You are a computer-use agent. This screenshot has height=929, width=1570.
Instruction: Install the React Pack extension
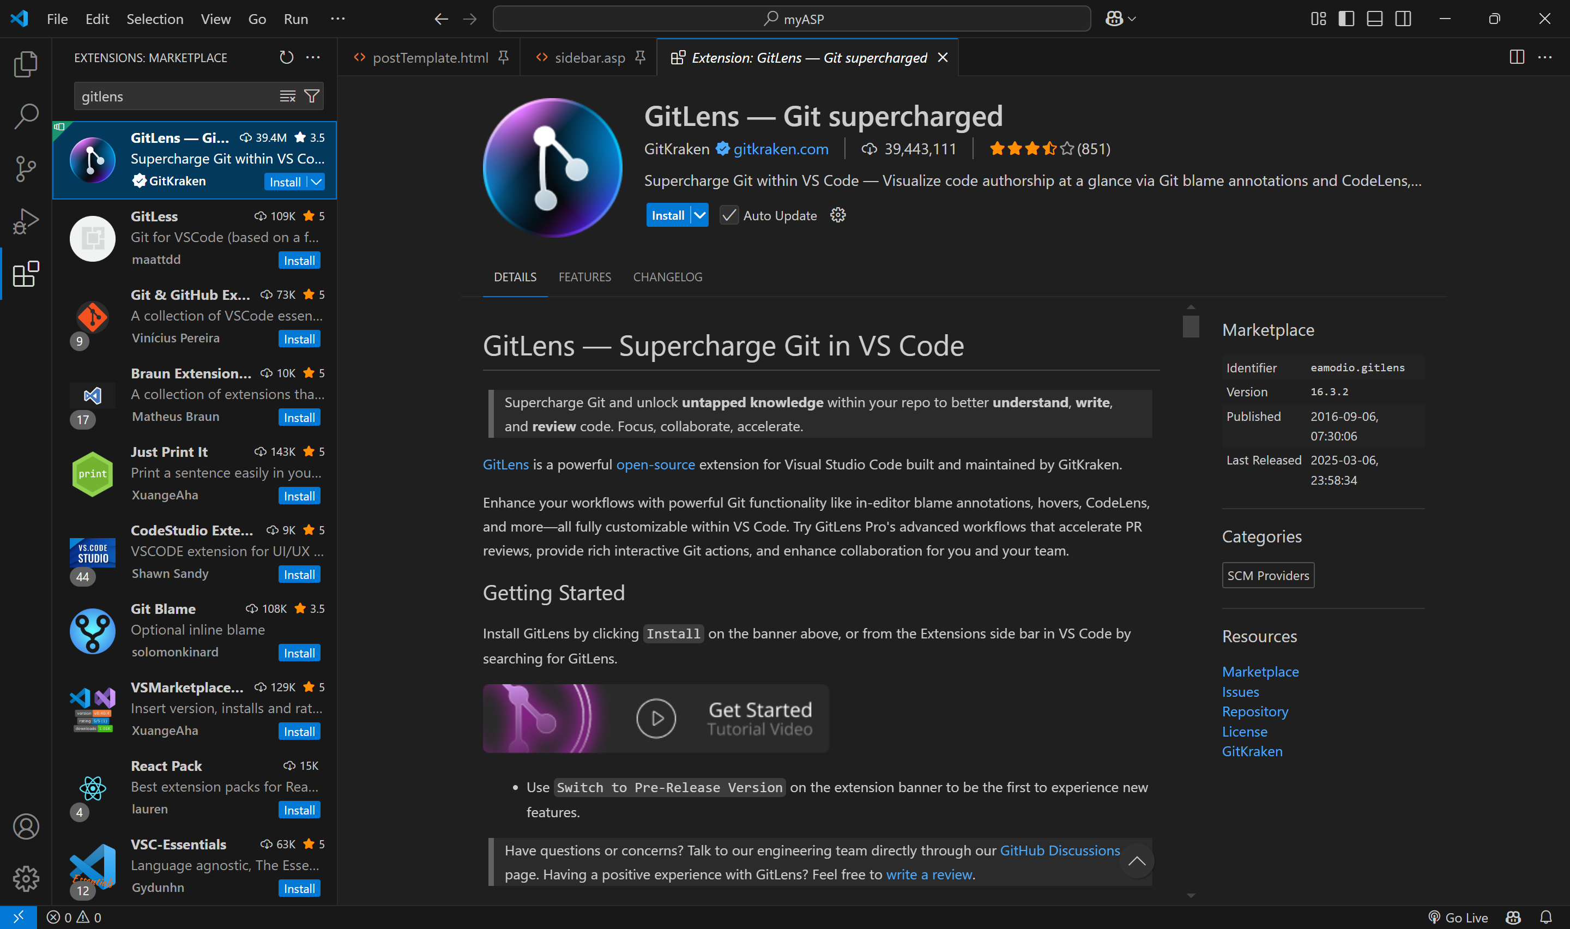(299, 810)
